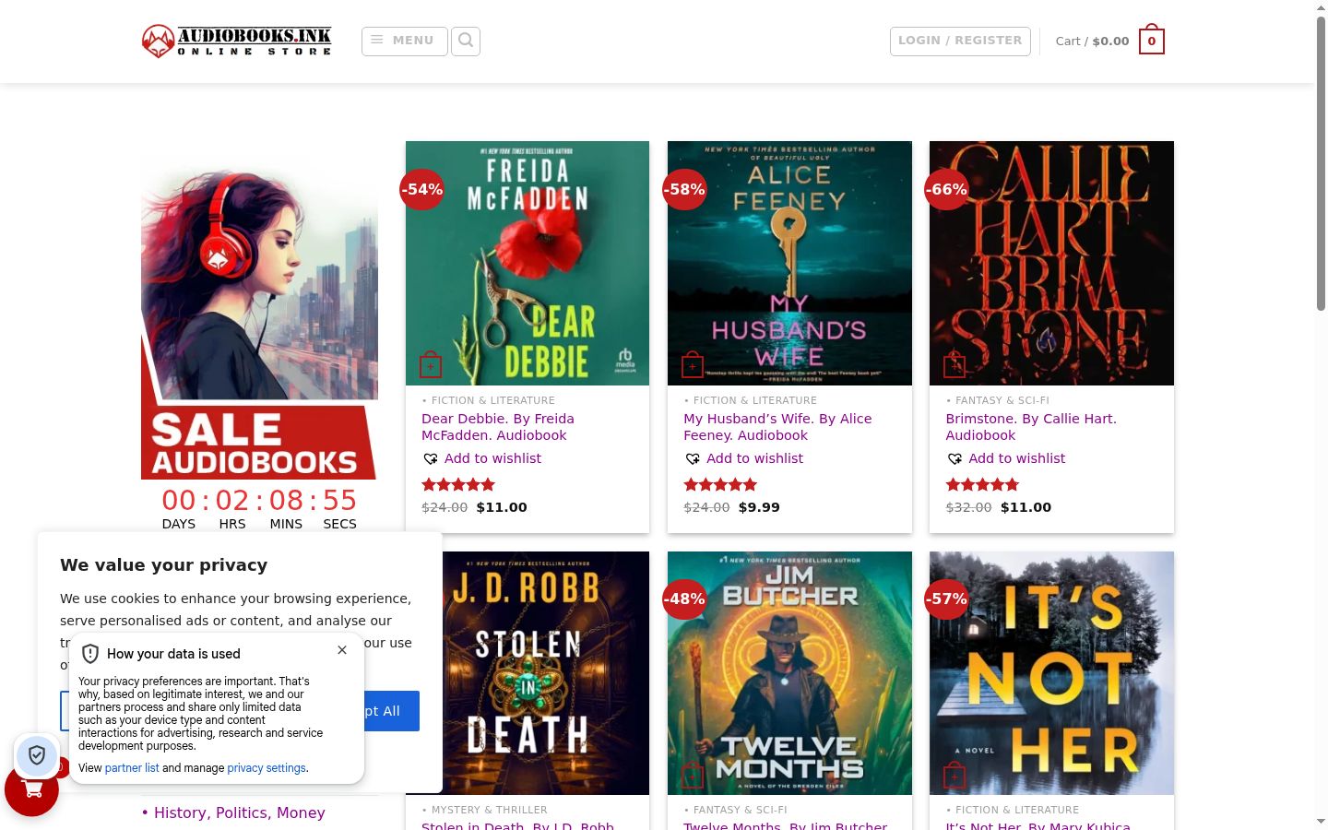The height and width of the screenshot is (830, 1328).
Task: Click the -58% discount badge
Action: coord(684,189)
